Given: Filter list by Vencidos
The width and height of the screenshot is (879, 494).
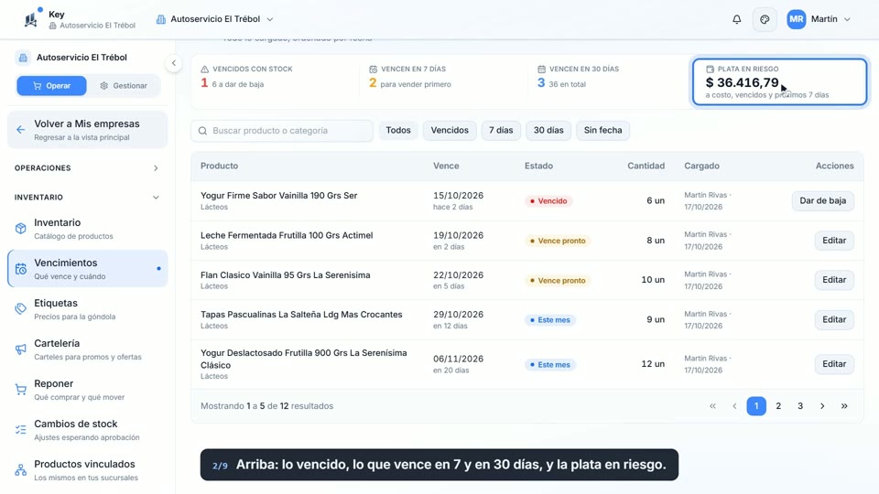Looking at the screenshot, I should coord(450,130).
